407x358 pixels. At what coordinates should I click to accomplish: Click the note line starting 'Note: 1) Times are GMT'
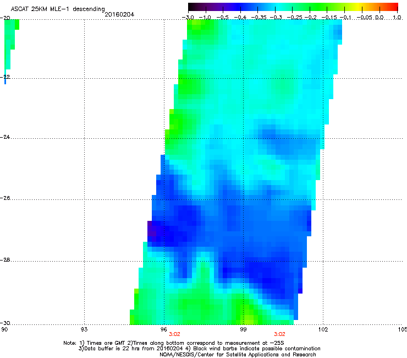pos(174,343)
